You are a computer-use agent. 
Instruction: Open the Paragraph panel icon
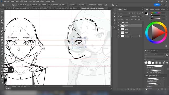pos(114,17)
